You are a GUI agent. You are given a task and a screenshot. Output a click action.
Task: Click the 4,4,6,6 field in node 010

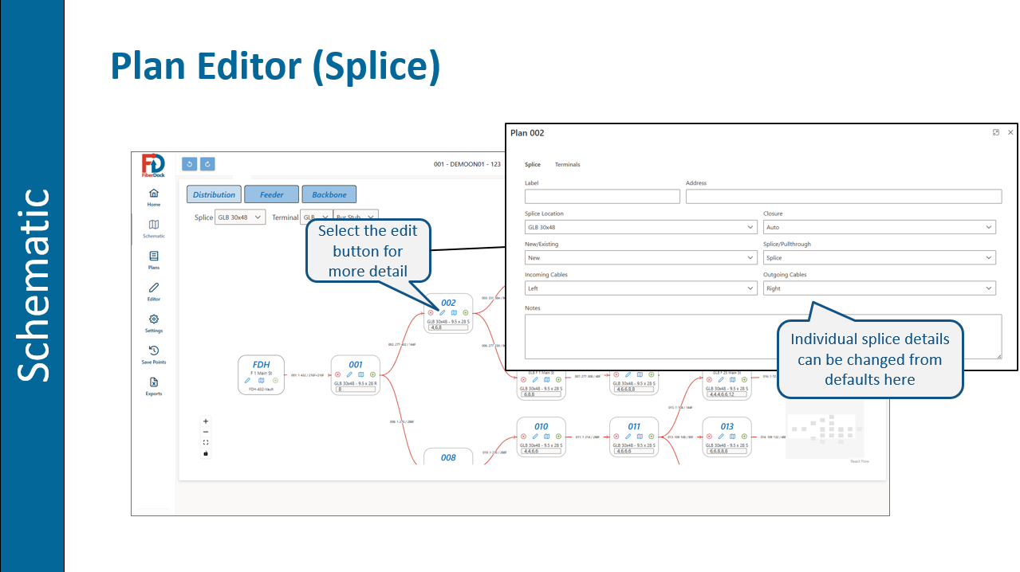(541, 452)
